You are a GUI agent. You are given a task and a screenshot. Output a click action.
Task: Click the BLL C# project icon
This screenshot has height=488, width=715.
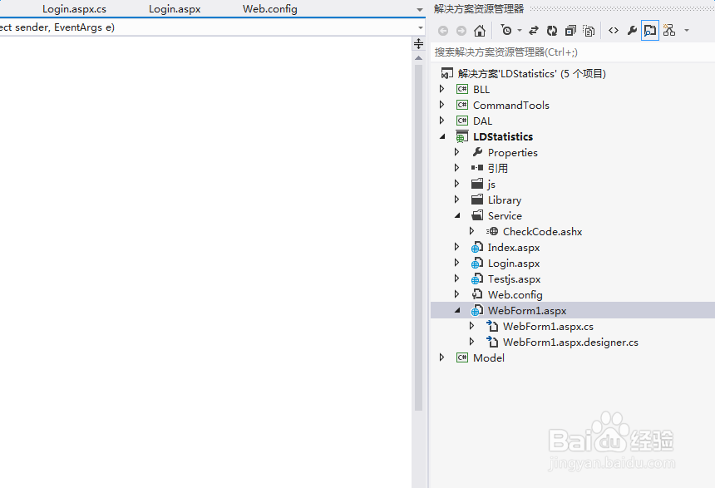click(462, 89)
